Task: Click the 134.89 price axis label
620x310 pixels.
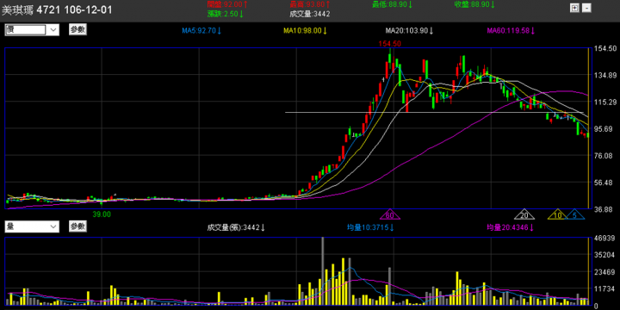Action: [x=605, y=76]
